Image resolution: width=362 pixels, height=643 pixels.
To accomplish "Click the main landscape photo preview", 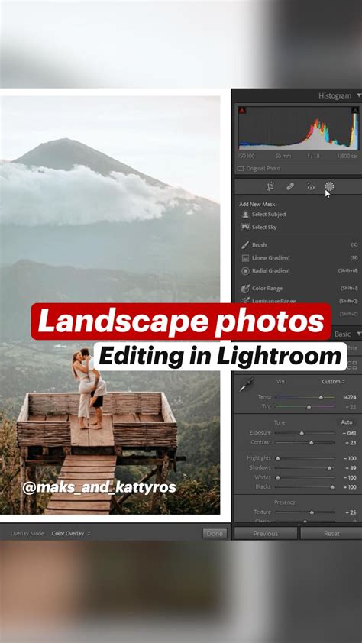I will (110, 305).
